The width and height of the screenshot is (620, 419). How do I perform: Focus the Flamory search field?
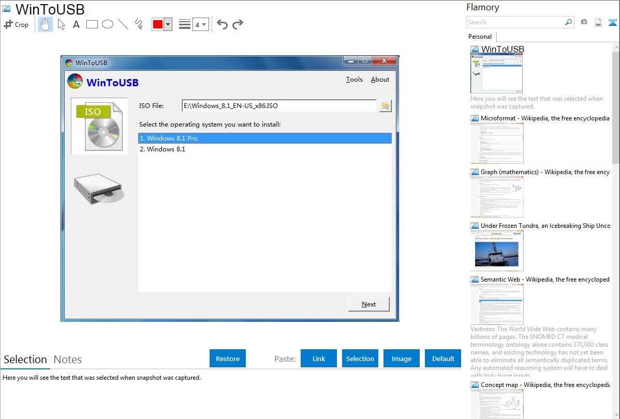(x=515, y=22)
